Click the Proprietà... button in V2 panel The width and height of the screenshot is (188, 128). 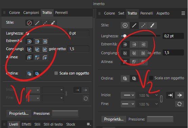tap(114, 119)
